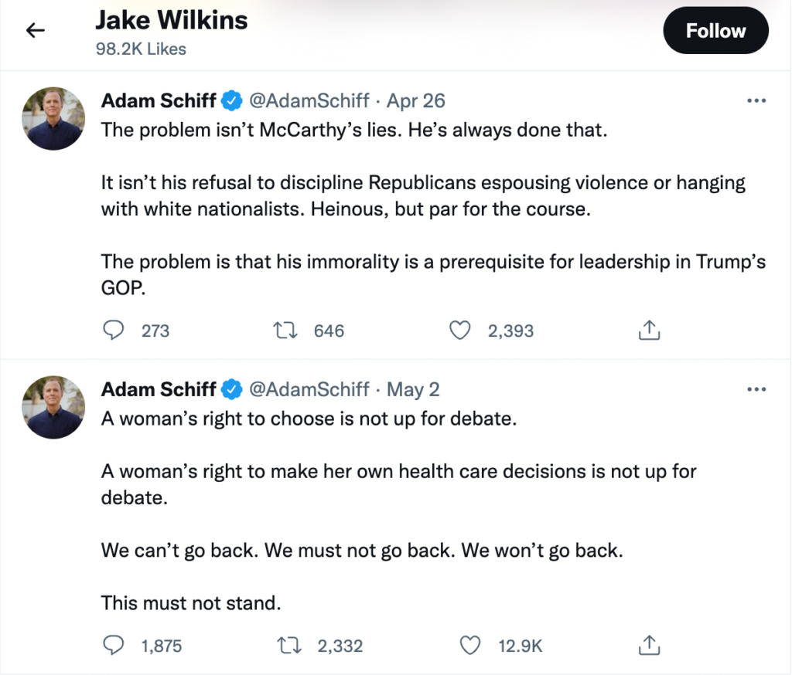Open Adam Schiff's name on first tweet
792x675 pixels.
[159, 101]
